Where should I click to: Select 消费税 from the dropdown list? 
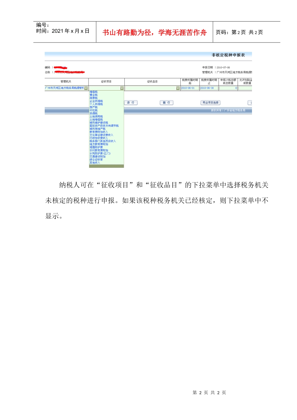(x=93, y=98)
